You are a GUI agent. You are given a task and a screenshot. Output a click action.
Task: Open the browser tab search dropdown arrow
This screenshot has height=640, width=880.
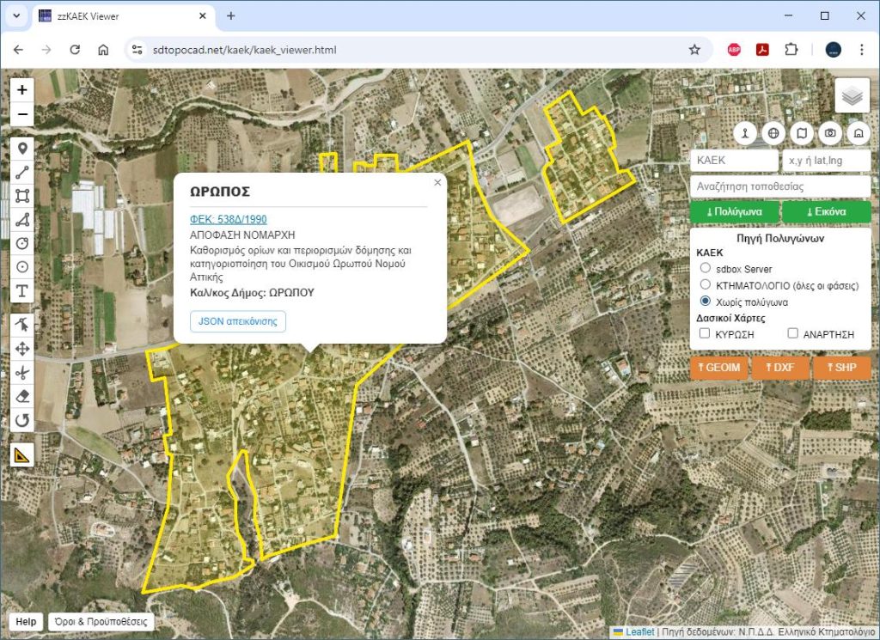(x=16, y=15)
